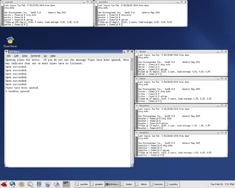This screenshot has width=235, height=188.
Task: Open the Go menu in the terminal
Action: coord(45,56)
